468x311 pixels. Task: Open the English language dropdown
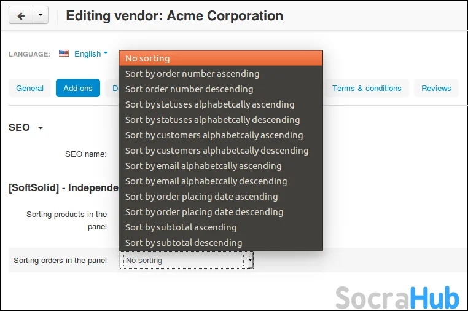coord(91,54)
